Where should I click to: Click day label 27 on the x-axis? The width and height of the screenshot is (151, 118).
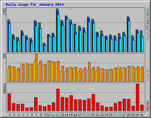point(124,115)
